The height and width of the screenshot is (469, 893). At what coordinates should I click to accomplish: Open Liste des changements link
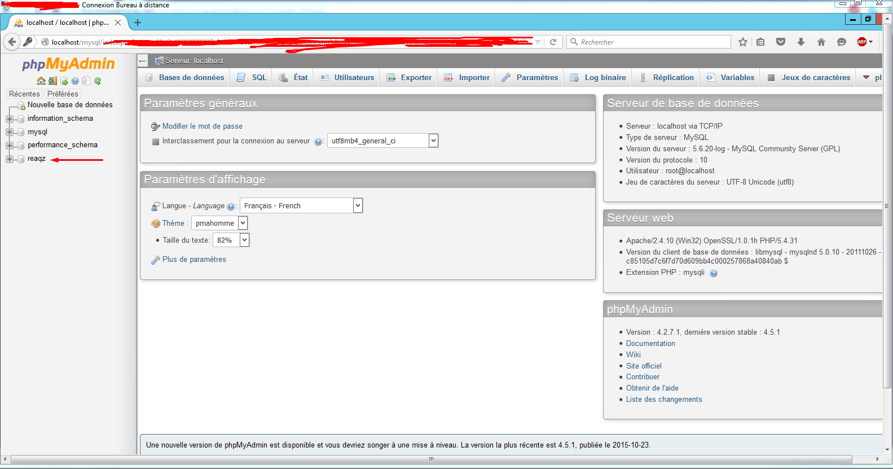[664, 399]
